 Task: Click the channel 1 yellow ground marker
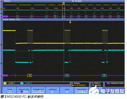point(1,44)
